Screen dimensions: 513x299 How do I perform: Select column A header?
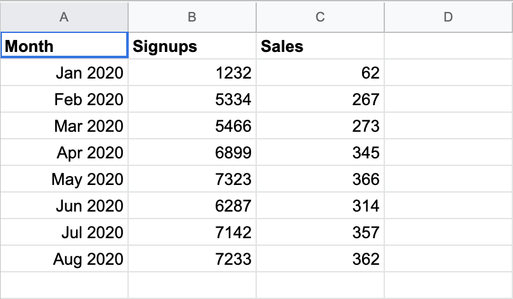(64, 18)
